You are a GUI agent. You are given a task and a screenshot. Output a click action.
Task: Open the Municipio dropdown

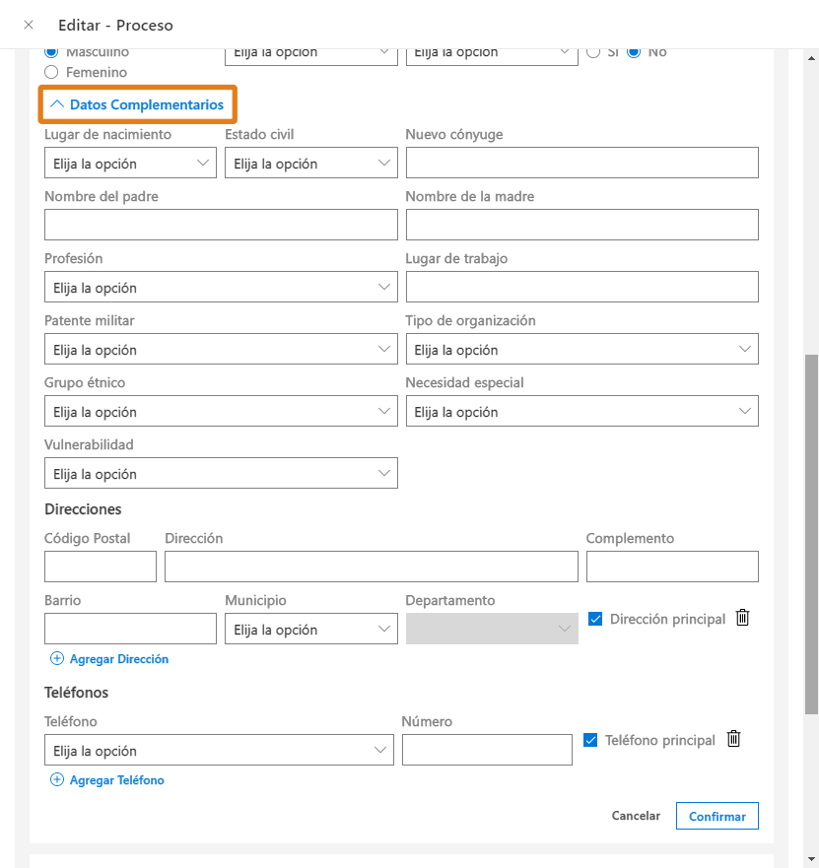(311, 629)
